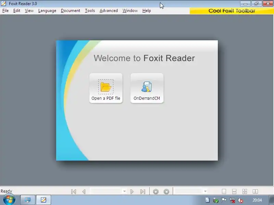Open the Help menu
The width and height of the screenshot is (274, 205).
[x=147, y=11]
